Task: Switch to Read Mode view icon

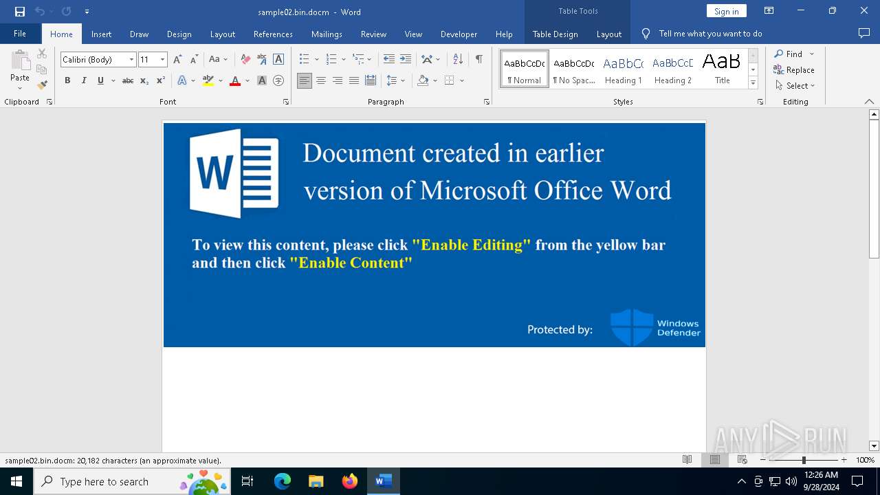Action: pos(687,460)
